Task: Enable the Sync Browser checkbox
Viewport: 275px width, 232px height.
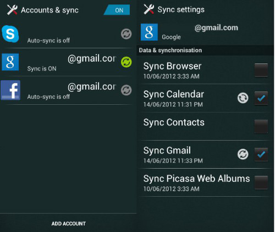Action: tap(261, 70)
